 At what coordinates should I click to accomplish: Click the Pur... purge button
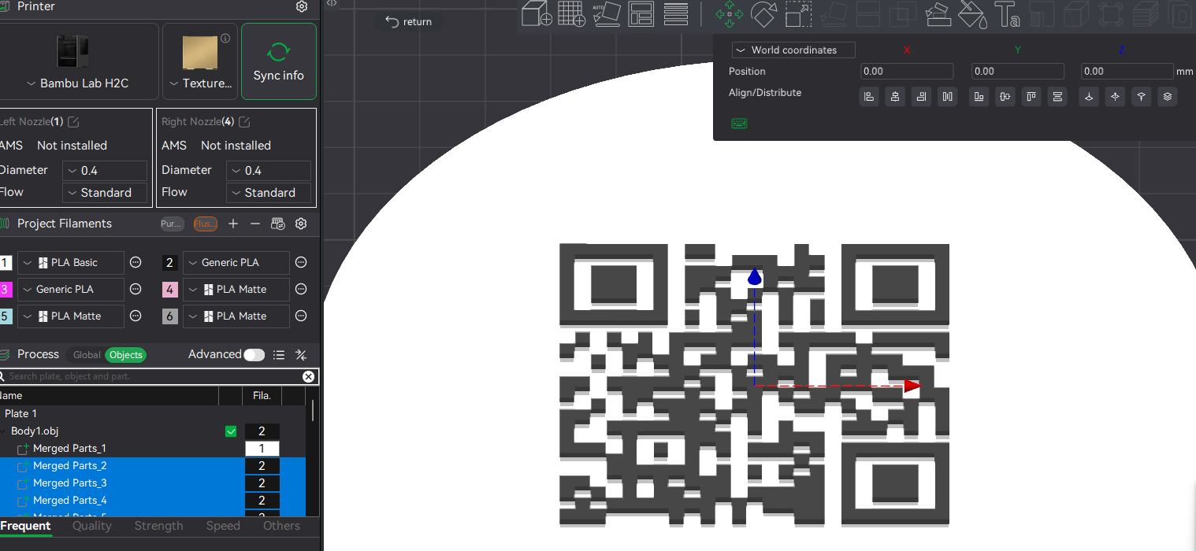[x=172, y=224]
